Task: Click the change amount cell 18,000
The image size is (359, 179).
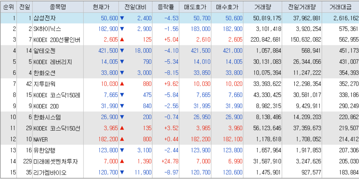Action: pos(143,51)
